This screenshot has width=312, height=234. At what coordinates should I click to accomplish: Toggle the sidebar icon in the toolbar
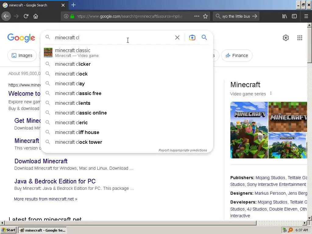pyautogui.click(x=294, y=16)
